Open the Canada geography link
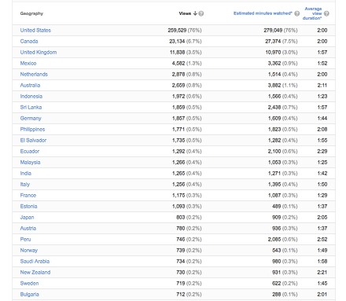346x301 pixels. 29,41
